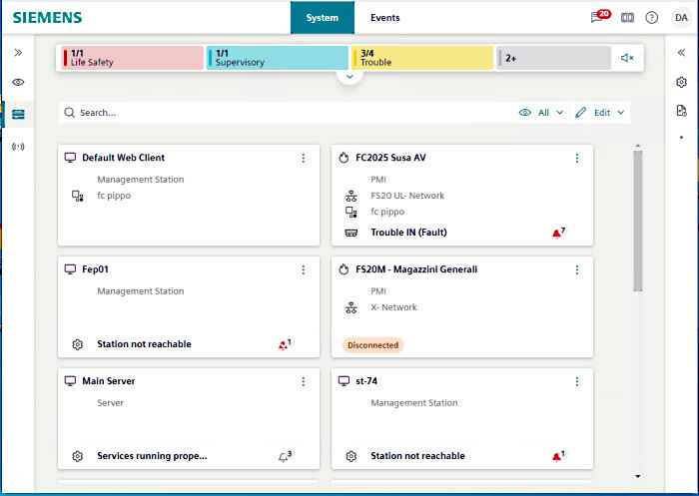Toggle the eye view icon in left sidebar
699x496 pixels.
(x=18, y=82)
